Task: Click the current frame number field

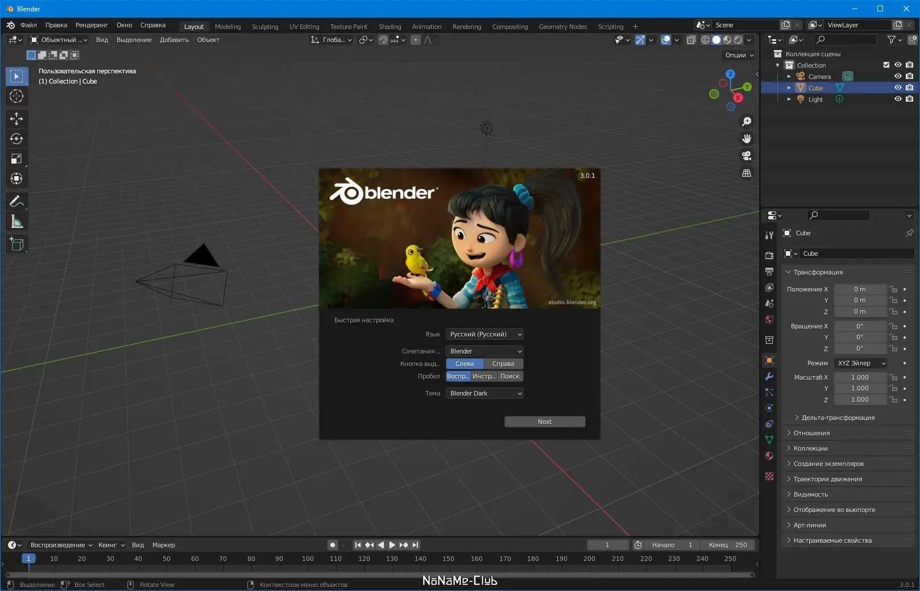Action: click(x=607, y=545)
